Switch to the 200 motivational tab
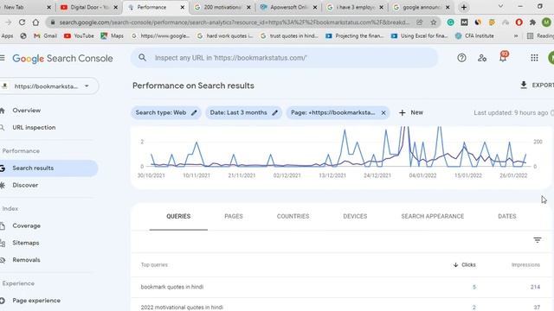The width and height of the screenshot is (554, 311). click(222, 7)
